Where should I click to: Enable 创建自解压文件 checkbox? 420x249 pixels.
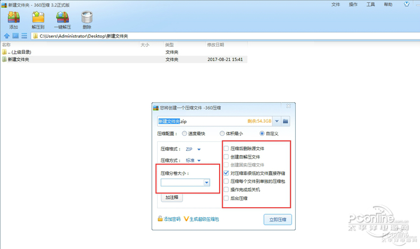(x=226, y=157)
